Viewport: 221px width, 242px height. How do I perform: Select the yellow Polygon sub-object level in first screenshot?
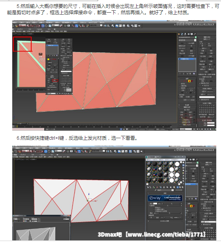pos(189,81)
